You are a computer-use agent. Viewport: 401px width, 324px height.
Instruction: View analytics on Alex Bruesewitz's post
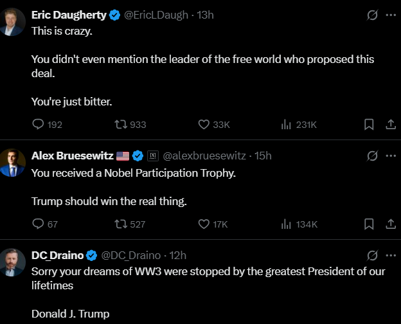(287, 224)
